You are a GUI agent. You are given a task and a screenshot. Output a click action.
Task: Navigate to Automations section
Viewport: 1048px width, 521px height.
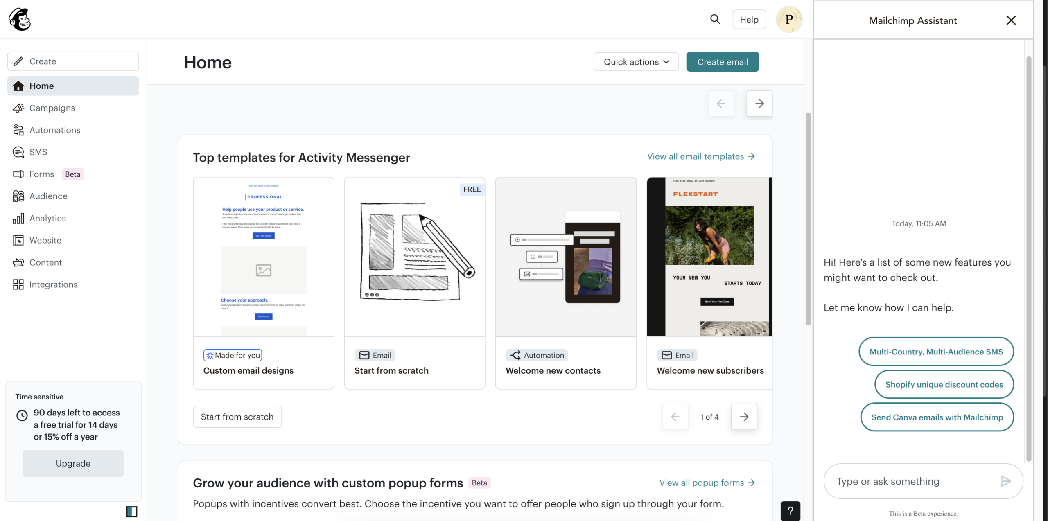pyautogui.click(x=55, y=130)
